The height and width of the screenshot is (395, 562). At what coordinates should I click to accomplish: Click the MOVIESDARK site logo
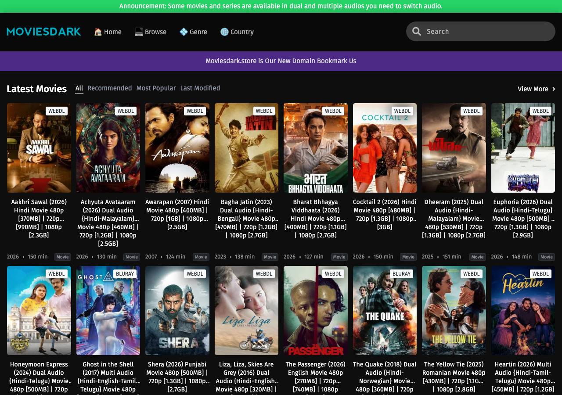43,32
